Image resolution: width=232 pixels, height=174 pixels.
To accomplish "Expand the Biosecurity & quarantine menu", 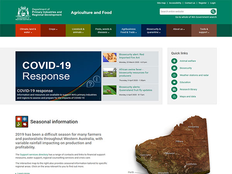I will (x=154, y=31).
